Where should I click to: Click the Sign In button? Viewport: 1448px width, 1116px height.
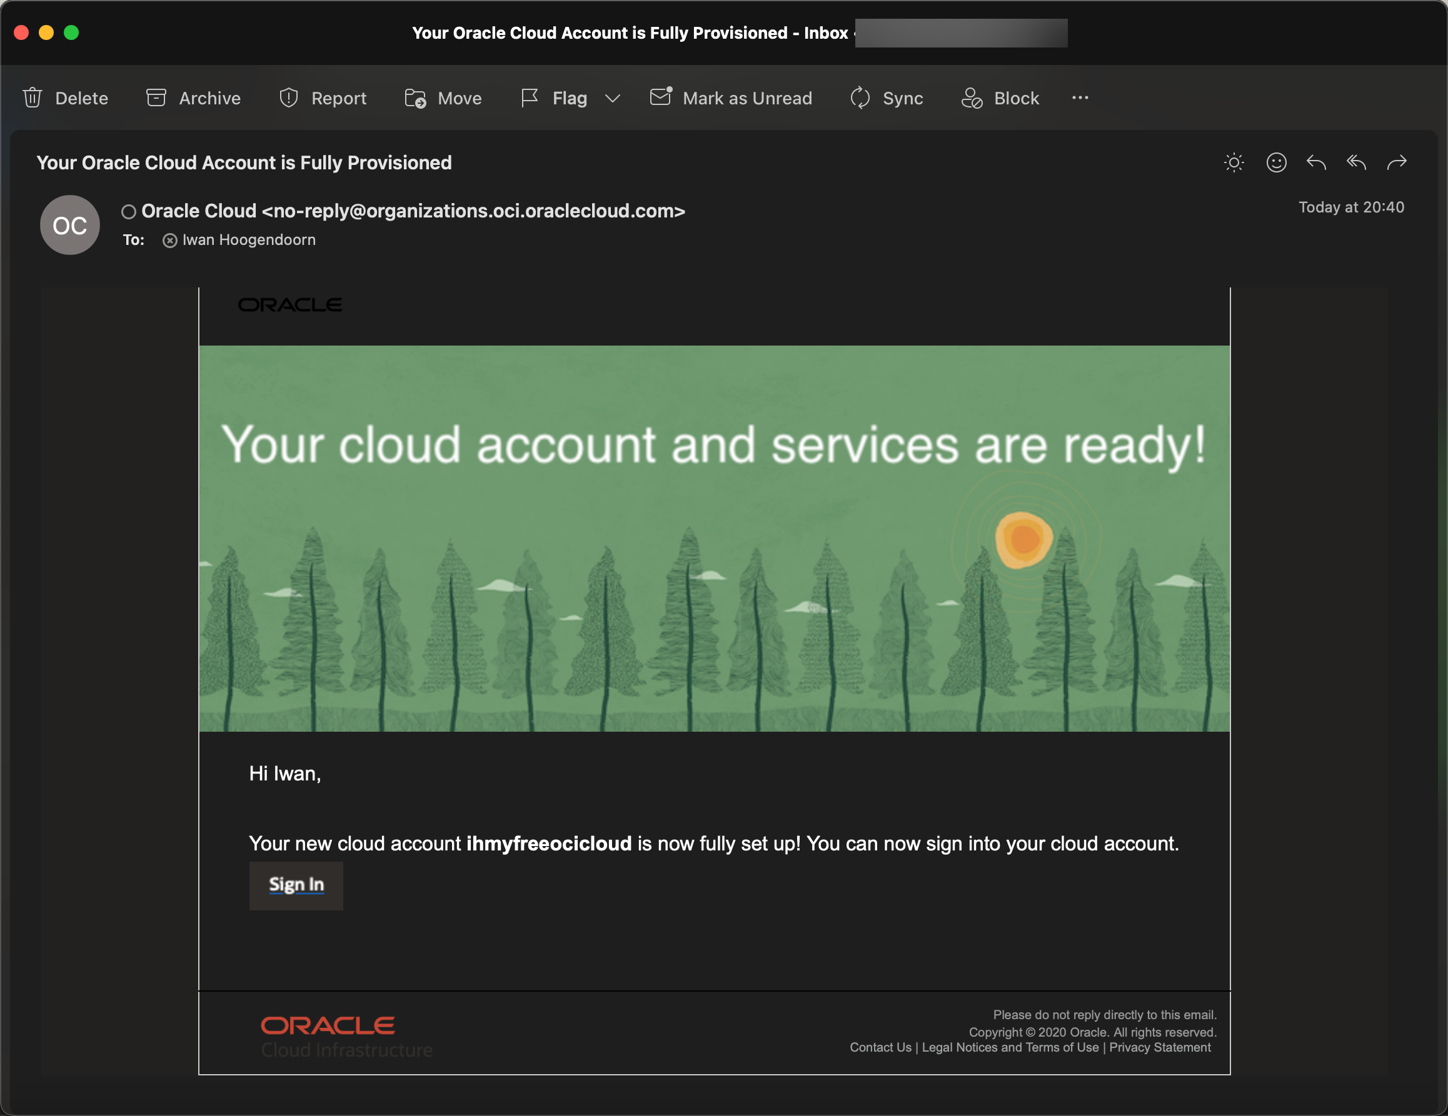pyautogui.click(x=296, y=885)
